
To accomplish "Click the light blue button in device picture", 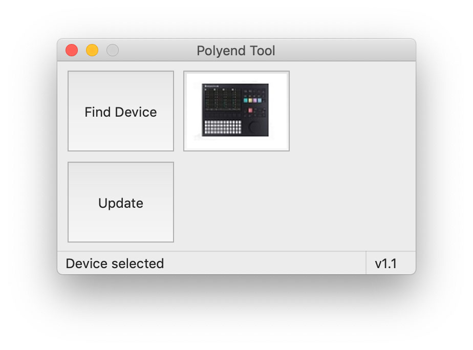I will tap(260, 100).
